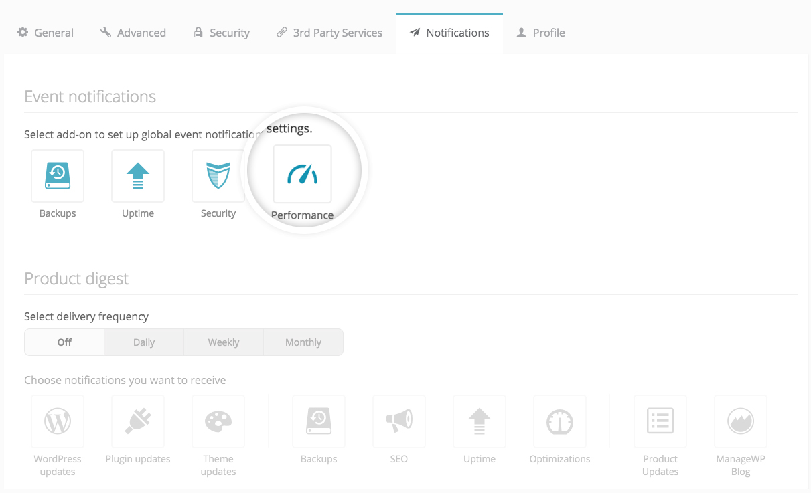811x493 pixels.
Task: Enable Theme updates palette notification
Action: (218, 421)
